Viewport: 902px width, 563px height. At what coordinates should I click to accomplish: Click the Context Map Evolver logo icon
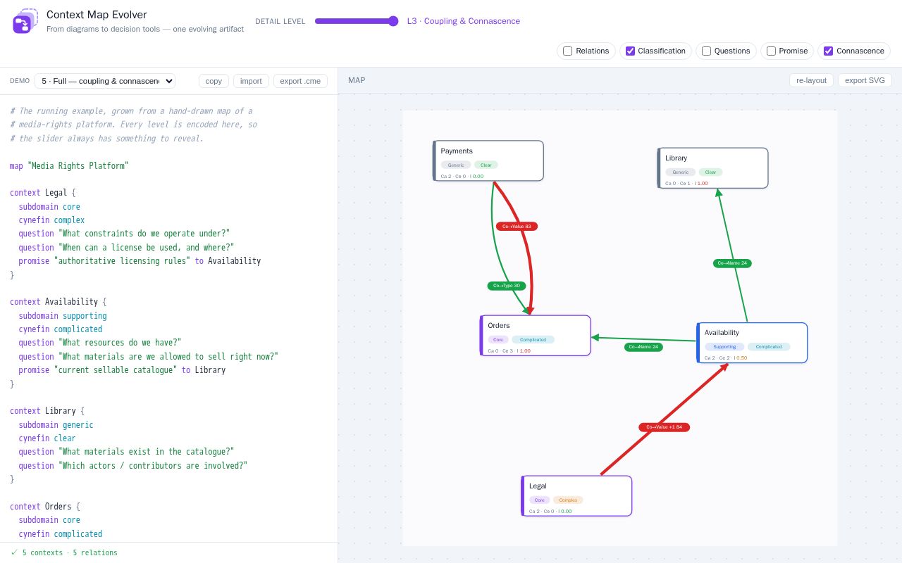click(25, 22)
